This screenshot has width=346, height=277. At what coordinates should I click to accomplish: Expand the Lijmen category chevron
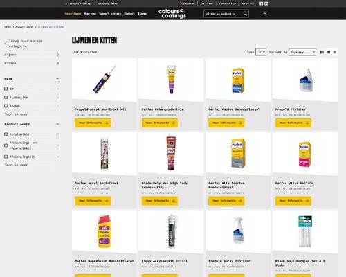click(x=58, y=55)
